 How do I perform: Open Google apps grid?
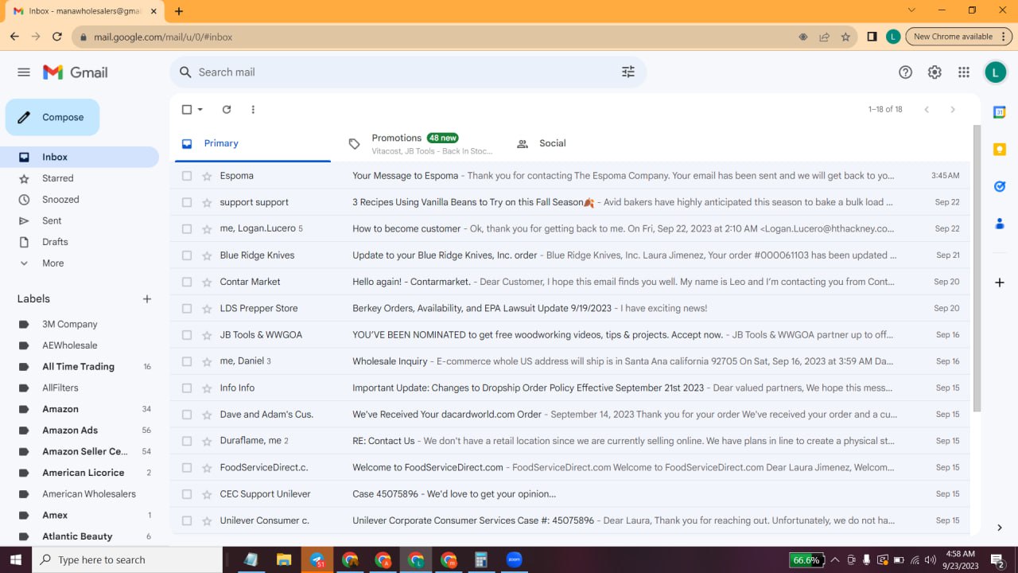(964, 72)
